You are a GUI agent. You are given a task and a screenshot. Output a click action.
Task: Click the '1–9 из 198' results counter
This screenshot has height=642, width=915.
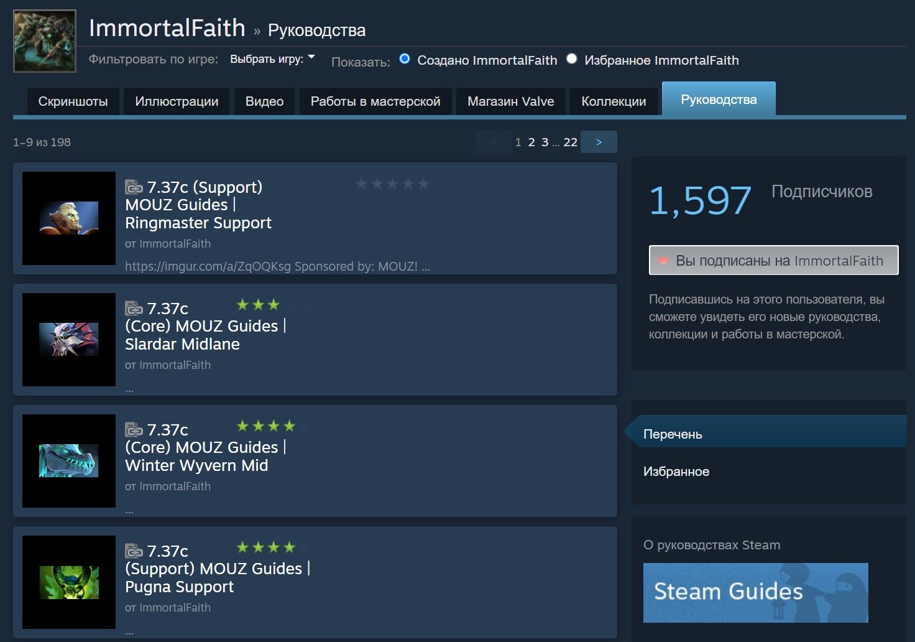point(42,142)
